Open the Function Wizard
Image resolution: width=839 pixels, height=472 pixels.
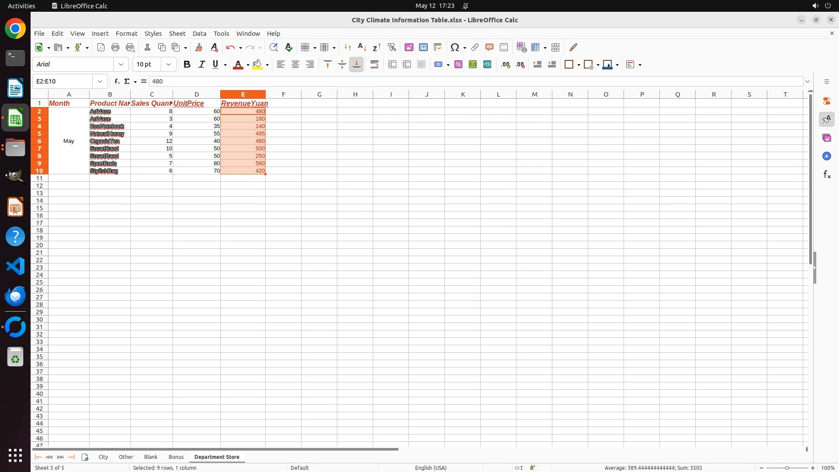point(117,81)
